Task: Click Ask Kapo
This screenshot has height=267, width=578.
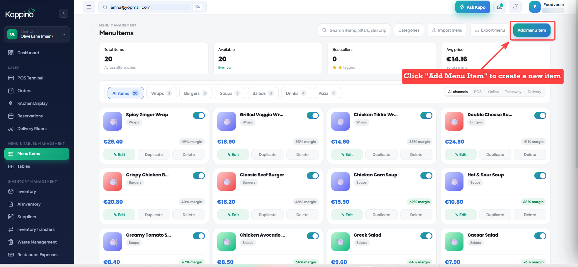Action: coord(473,7)
